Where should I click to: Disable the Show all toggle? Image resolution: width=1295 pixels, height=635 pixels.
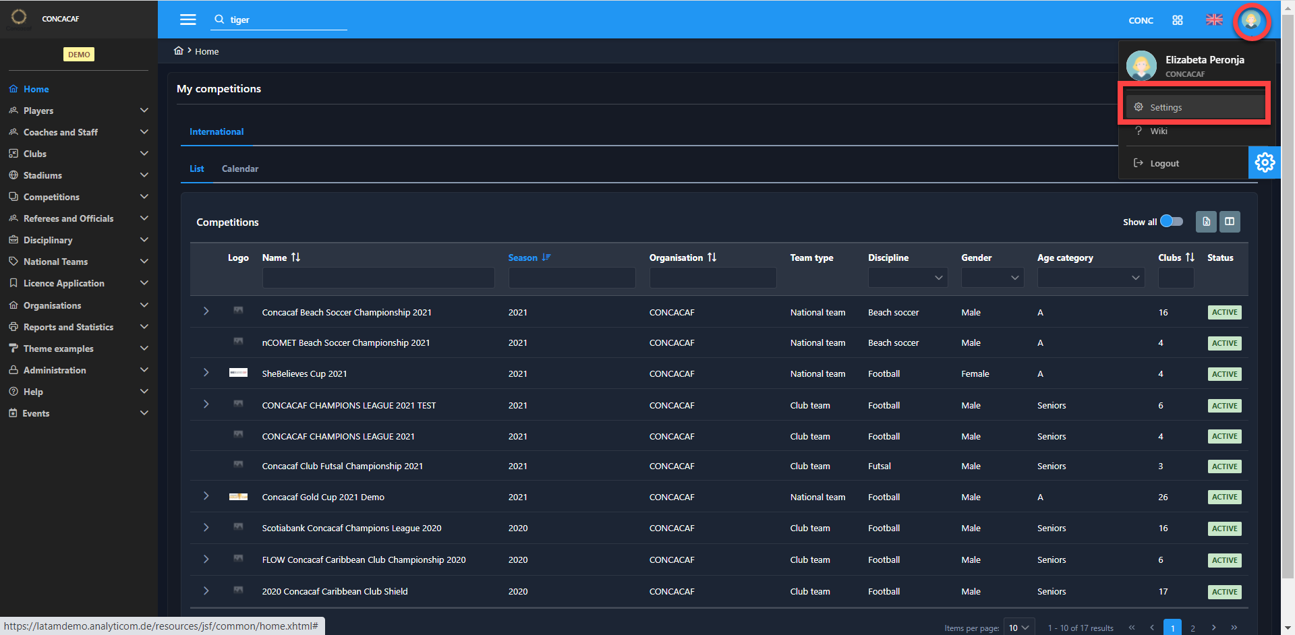tap(1172, 221)
